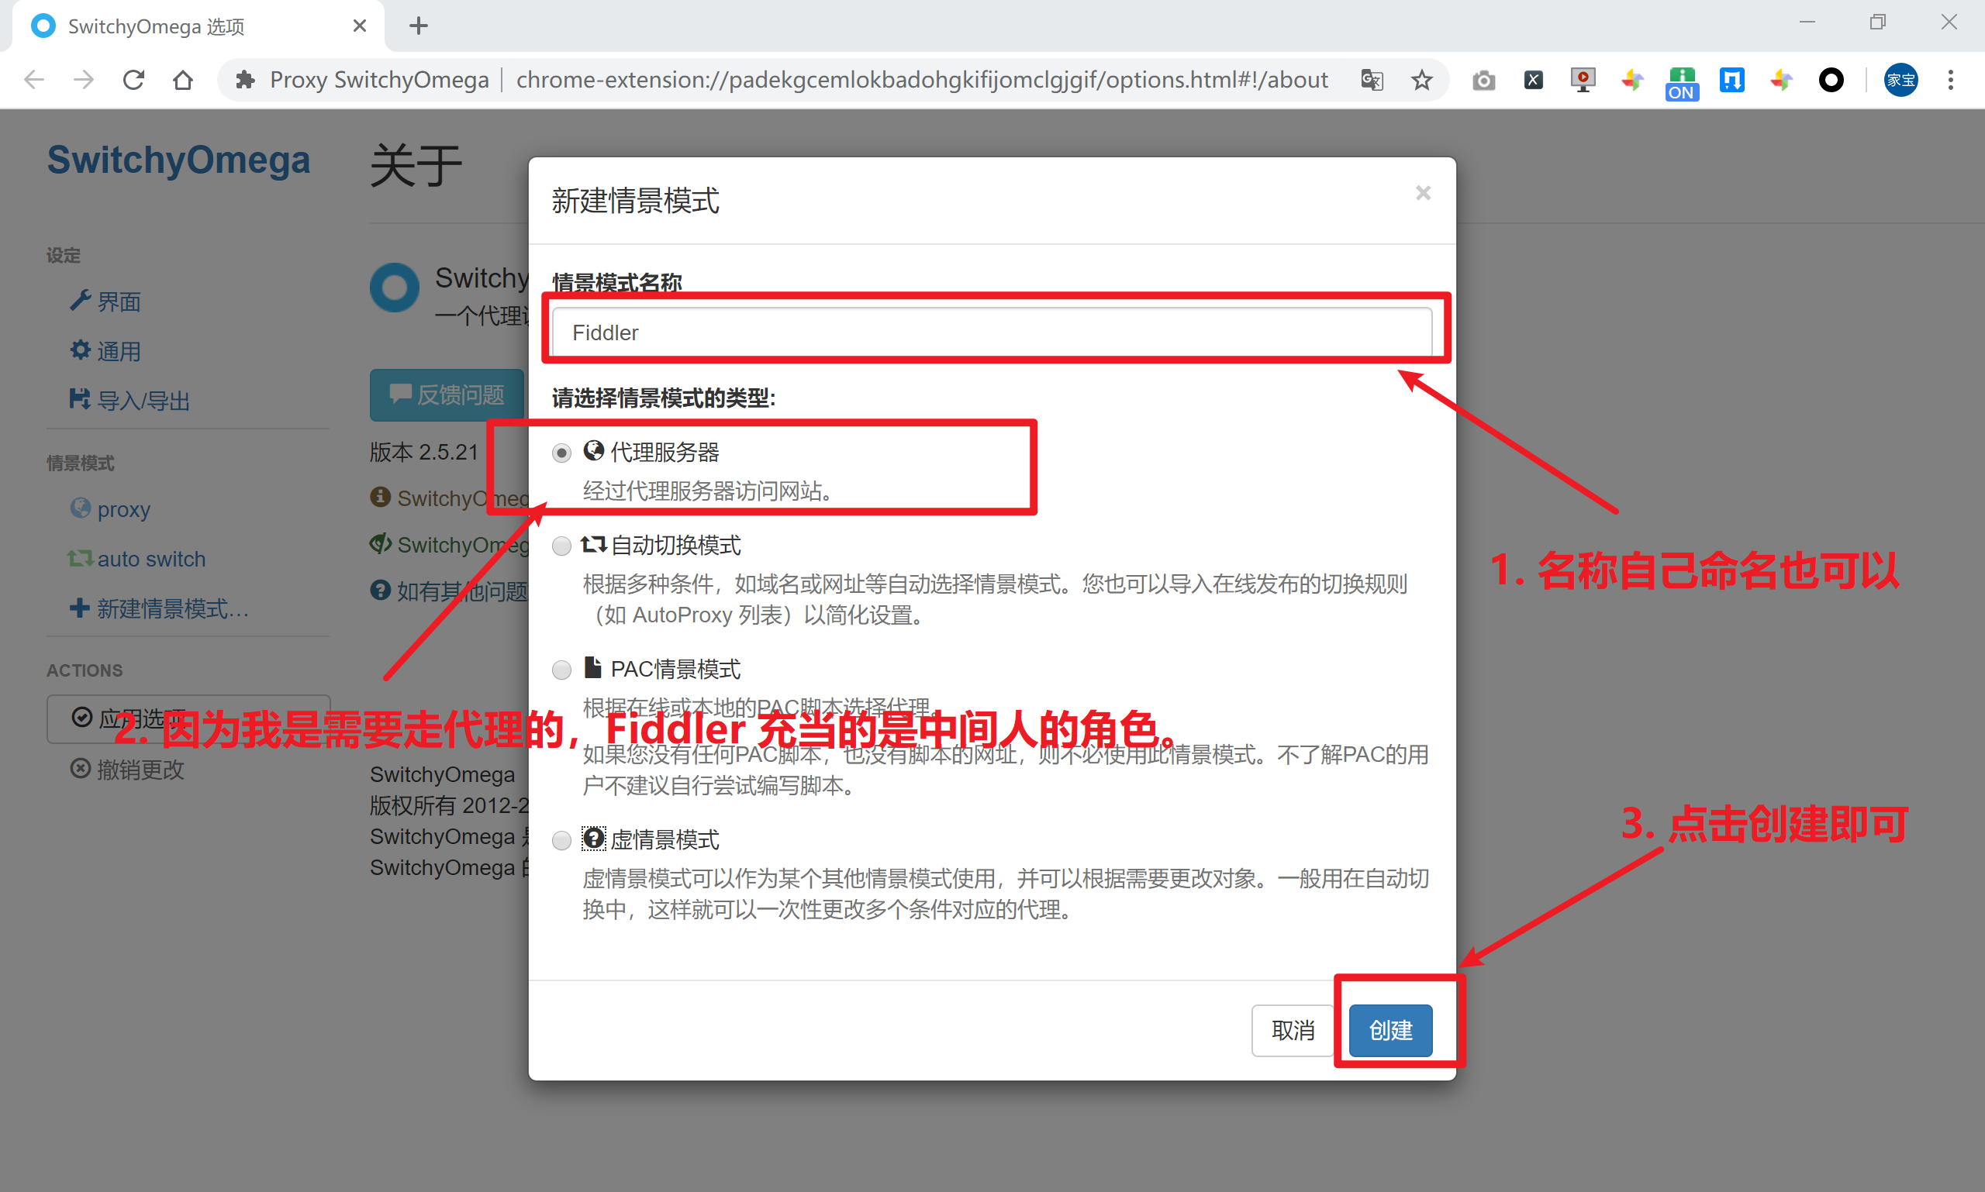Click the blue bracket extension icon
This screenshot has height=1192, width=1985.
[1731, 80]
